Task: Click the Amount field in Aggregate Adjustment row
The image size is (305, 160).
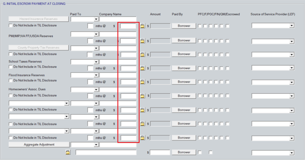Action: 160,152
